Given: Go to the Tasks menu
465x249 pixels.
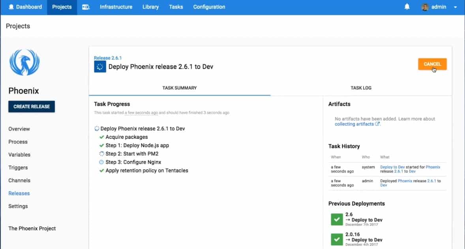Looking at the screenshot, I should pyautogui.click(x=176, y=7).
